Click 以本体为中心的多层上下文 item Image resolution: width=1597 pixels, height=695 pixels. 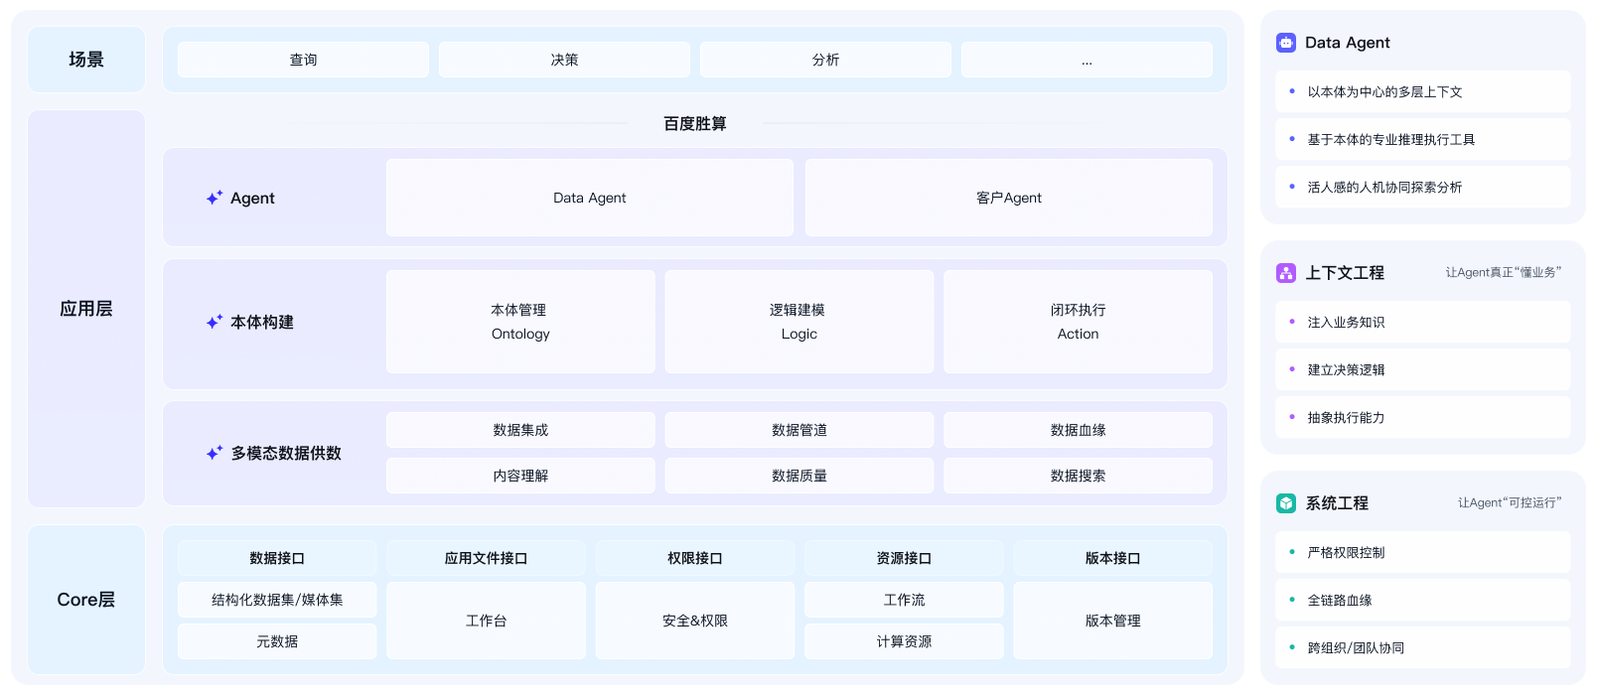pyautogui.click(x=1423, y=91)
